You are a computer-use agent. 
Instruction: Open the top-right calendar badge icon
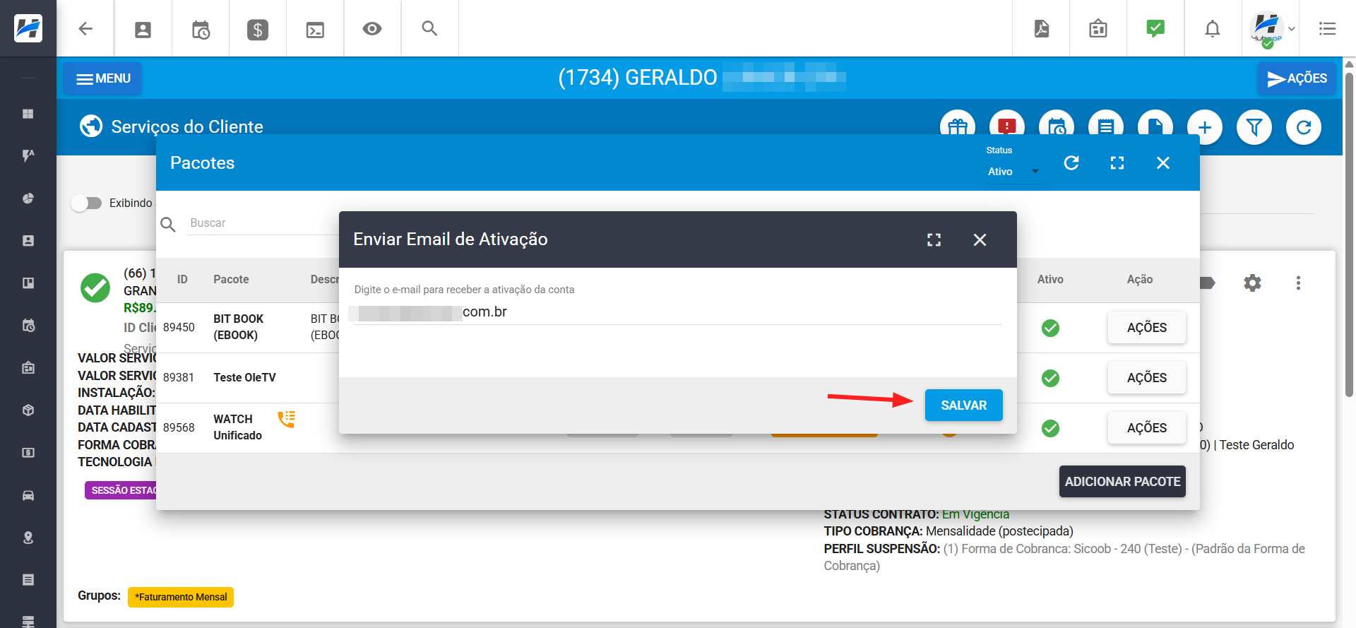(1098, 28)
